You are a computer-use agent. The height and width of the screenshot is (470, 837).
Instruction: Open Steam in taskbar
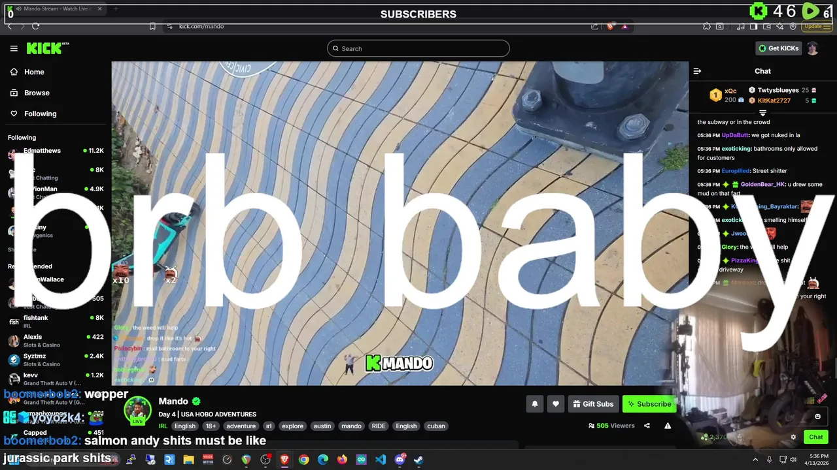tap(418, 460)
